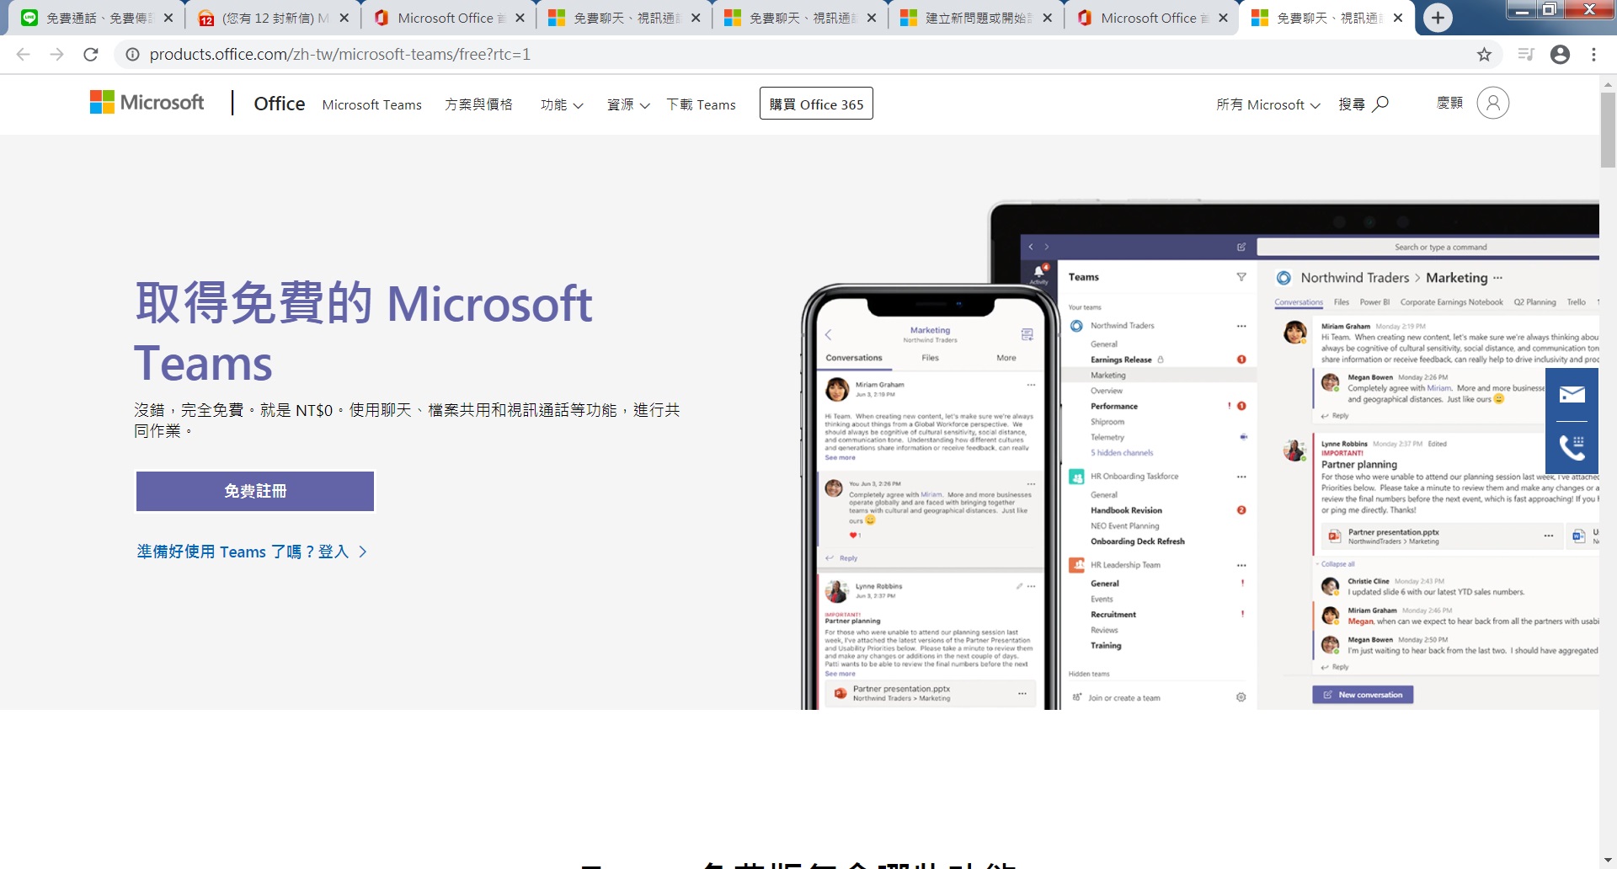Image resolution: width=1617 pixels, height=869 pixels.
Task: Open the Chrome profile avatar icon
Action: (1560, 55)
